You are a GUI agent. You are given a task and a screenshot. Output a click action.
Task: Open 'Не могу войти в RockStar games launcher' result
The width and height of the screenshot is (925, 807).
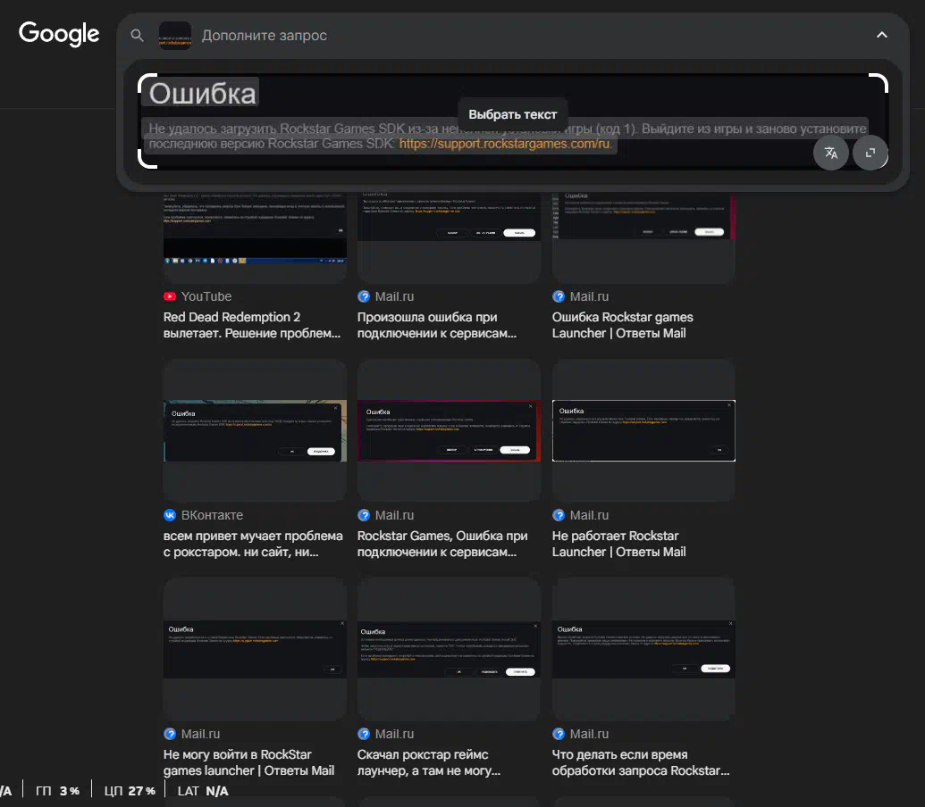pyautogui.click(x=249, y=763)
